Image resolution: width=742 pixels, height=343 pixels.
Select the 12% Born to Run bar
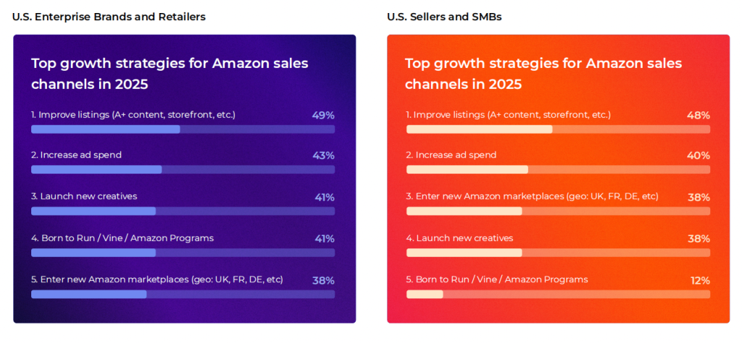558,294
